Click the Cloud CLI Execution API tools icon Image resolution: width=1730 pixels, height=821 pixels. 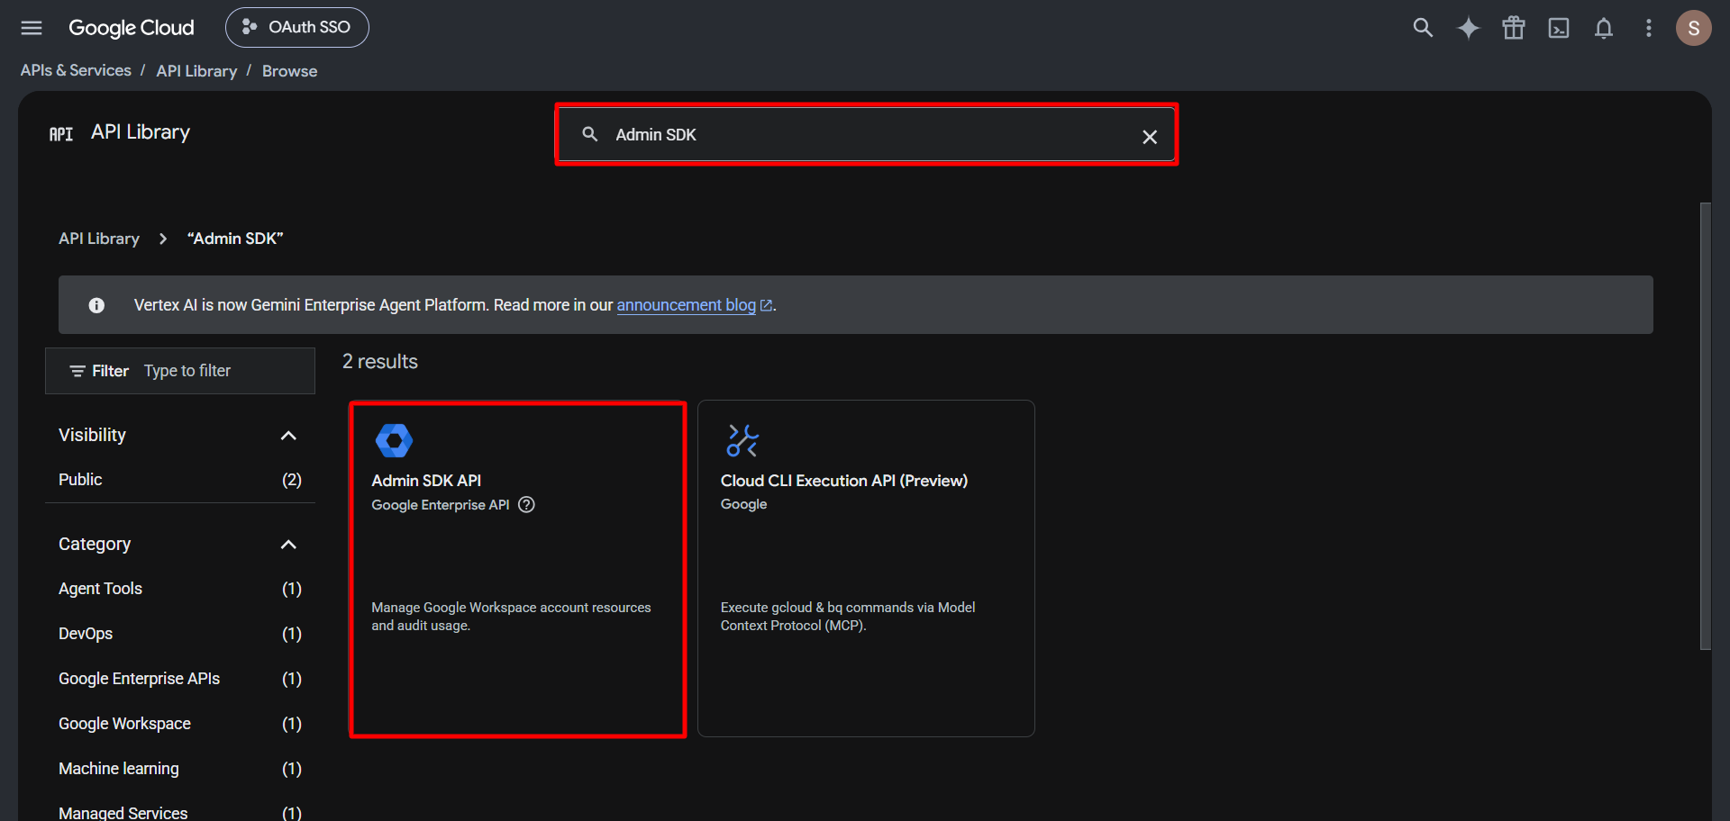(742, 440)
